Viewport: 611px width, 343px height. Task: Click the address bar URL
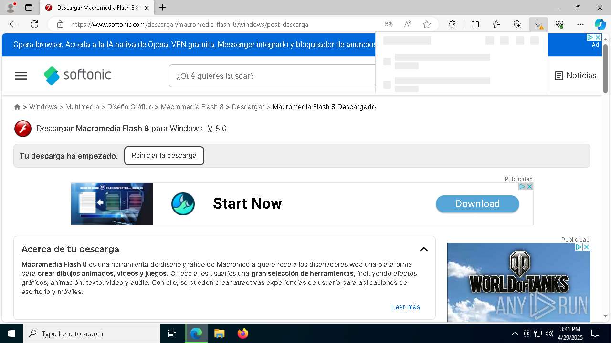pyautogui.click(x=190, y=24)
